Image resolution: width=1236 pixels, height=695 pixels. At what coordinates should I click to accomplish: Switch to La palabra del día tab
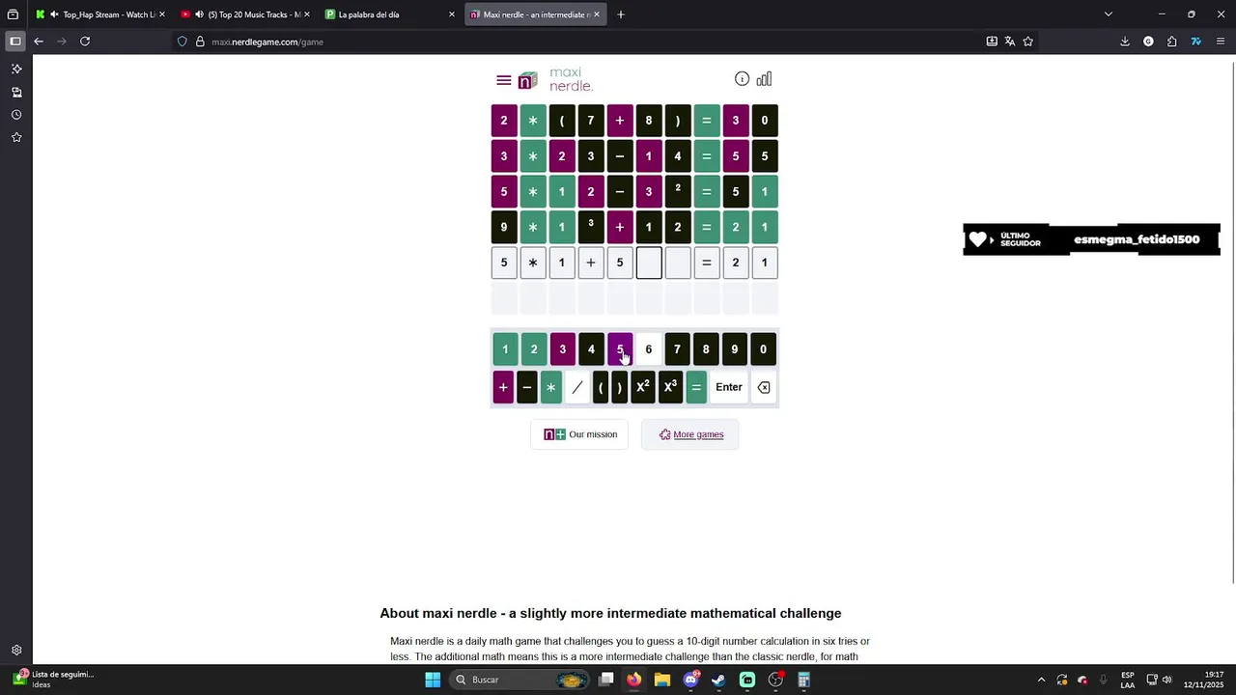(x=390, y=14)
